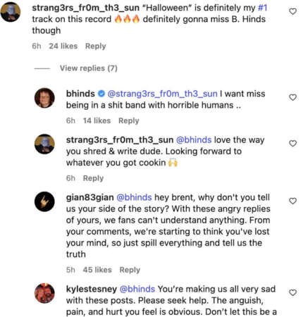Open the @strang3rs_fr0m_th3_sun mention in bhinds' reply

click(x=162, y=94)
